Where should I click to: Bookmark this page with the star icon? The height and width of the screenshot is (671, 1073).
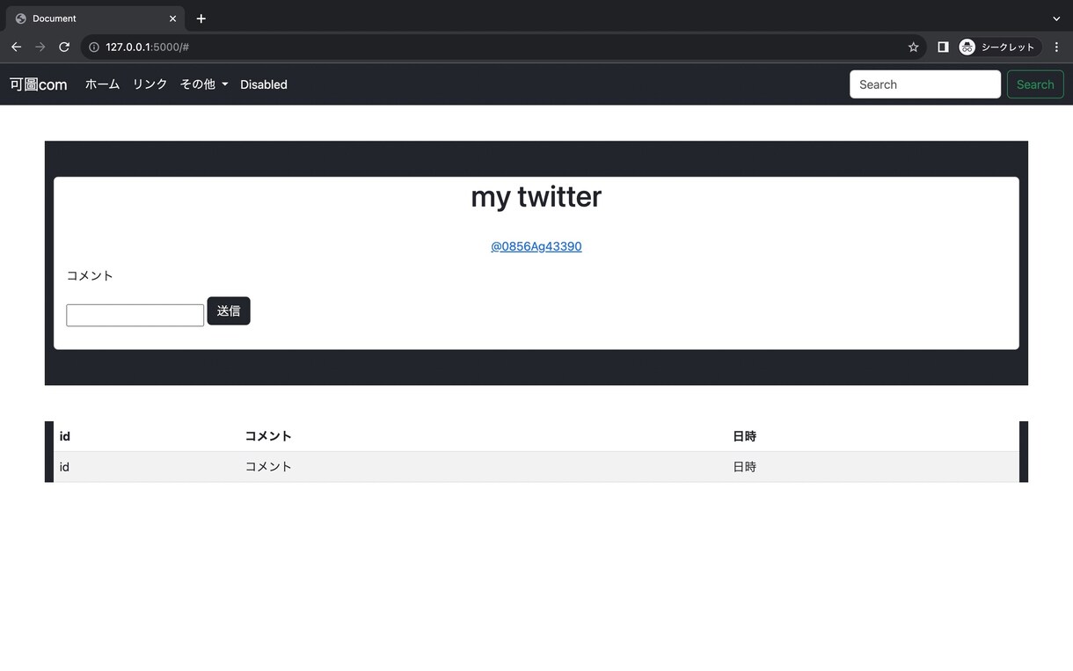click(x=913, y=47)
